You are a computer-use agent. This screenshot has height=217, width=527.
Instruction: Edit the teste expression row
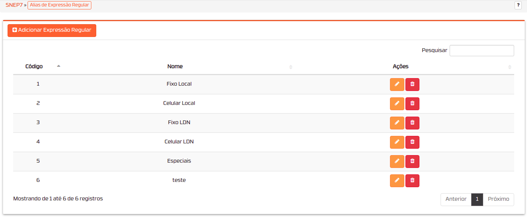(397, 181)
